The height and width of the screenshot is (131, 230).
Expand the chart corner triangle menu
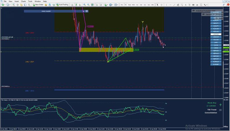click(1, 8)
